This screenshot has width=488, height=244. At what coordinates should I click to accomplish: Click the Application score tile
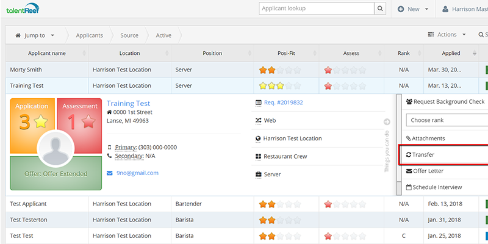pyautogui.click(x=32, y=126)
